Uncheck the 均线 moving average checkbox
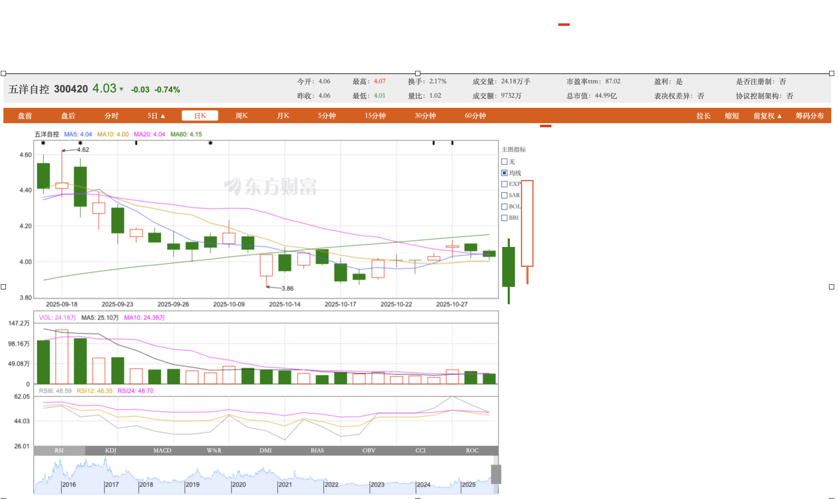The height and width of the screenshot is (499, 838). (504, 173)
